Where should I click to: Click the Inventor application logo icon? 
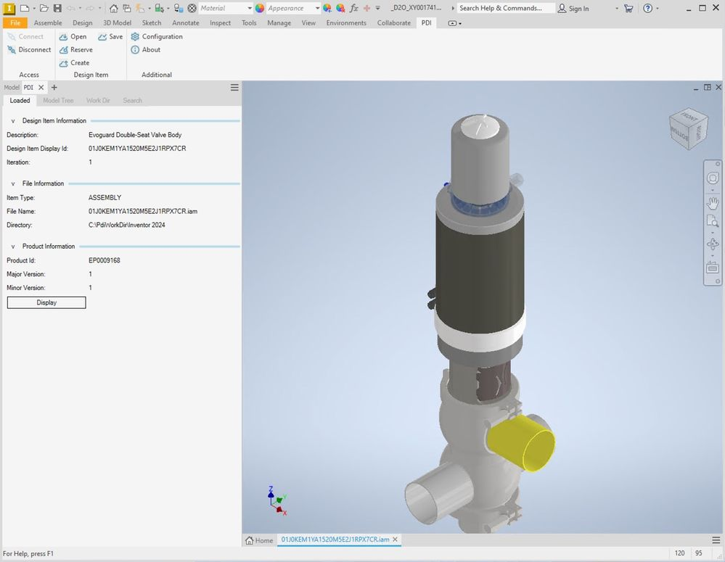[8, 8]
